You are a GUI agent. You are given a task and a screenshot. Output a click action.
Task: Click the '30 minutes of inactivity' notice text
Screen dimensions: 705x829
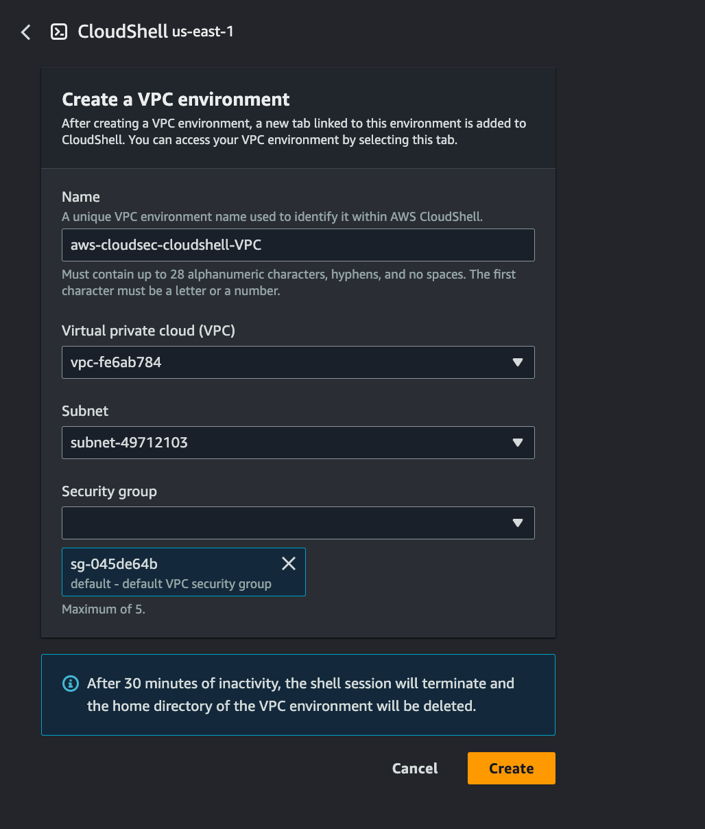300,694
